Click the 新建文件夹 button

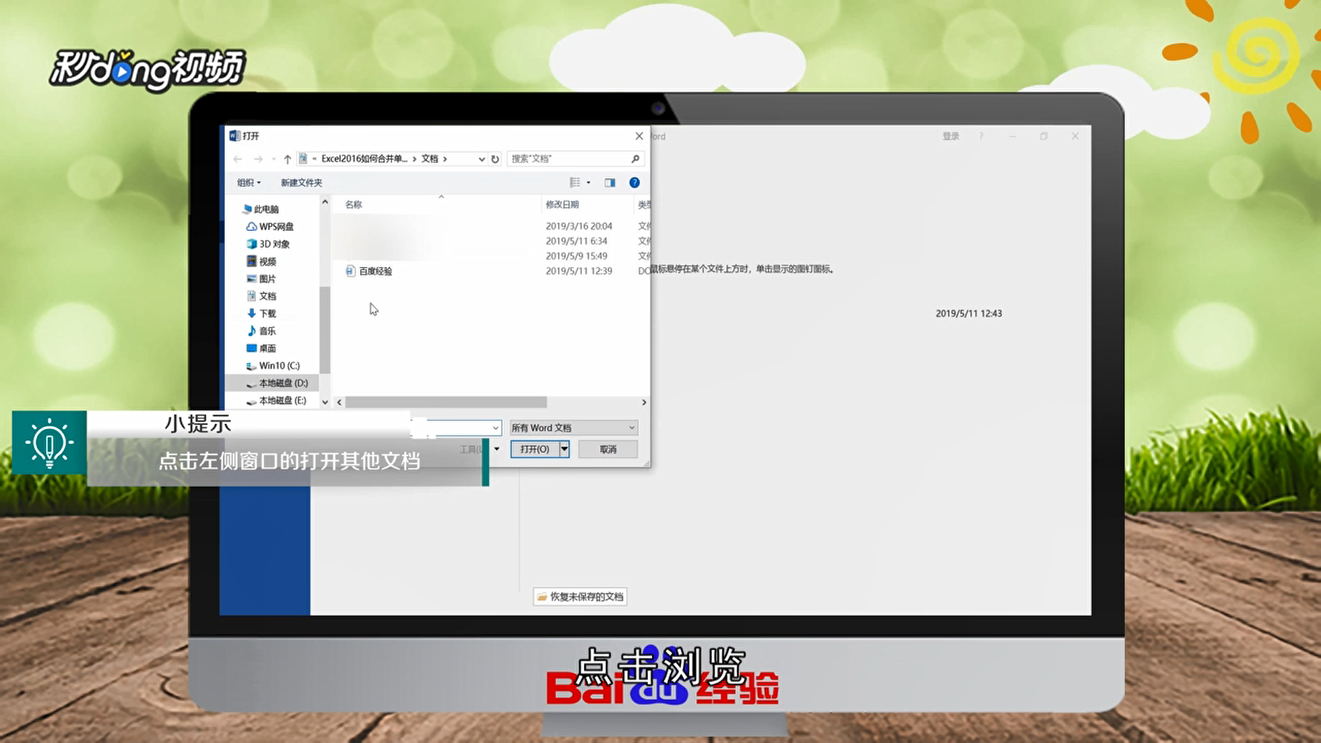pyautogui.click(x=301, y=182)
